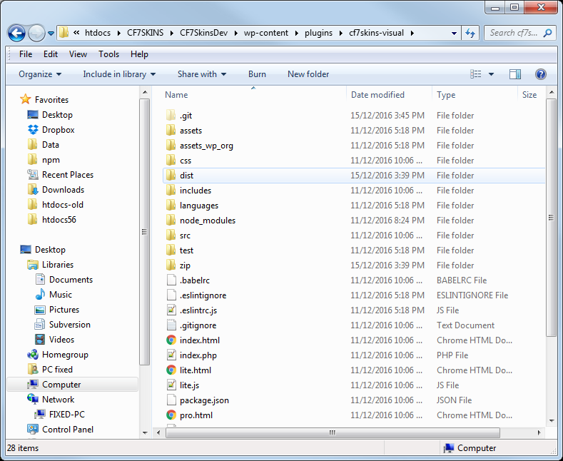563x461 pixels.
Task: Open the Share with dropdown
Action: (201, 74)
